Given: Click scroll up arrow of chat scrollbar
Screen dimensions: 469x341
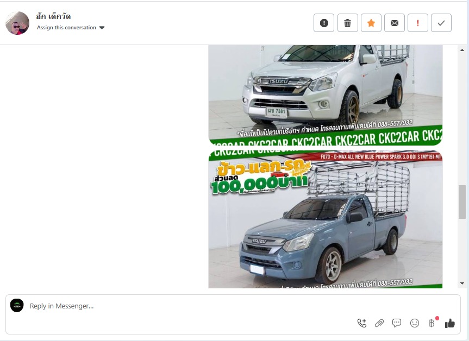Looking at the screenshot, I should point(462,50).
